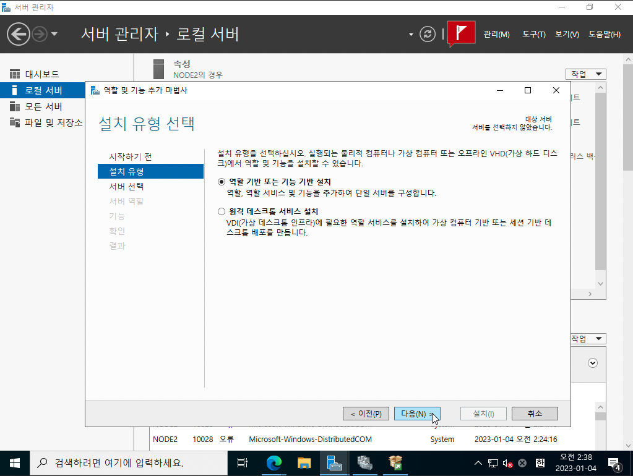Click the circled X tray icon
This screenshot has height=476, width=633.
pos(522,463)
